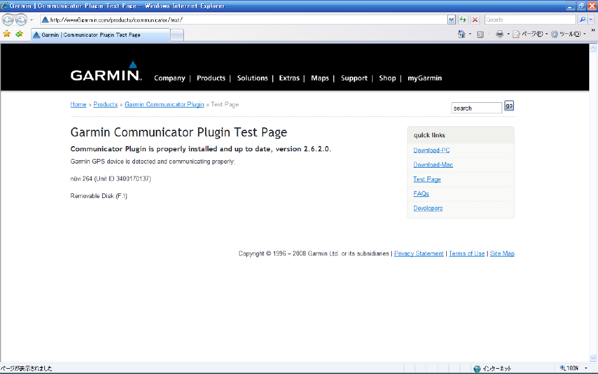Click the Removable Disk (F:\) text

click(x=99, y=196)
